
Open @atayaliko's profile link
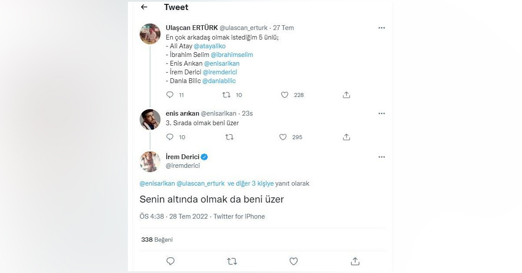click(210, 46)
